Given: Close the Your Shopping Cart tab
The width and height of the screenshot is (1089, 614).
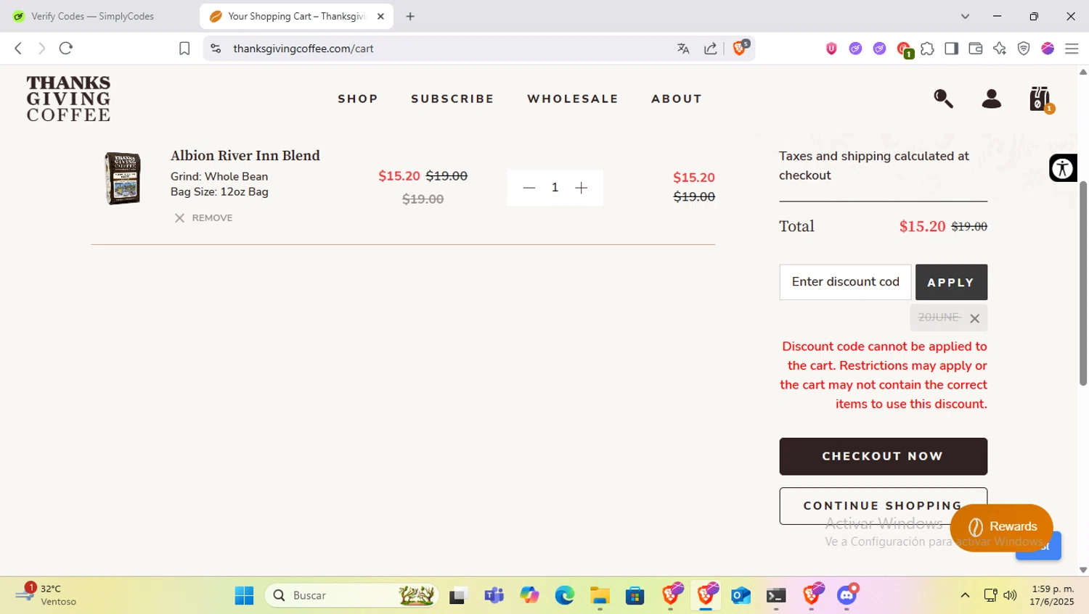Looking at the screenshot, I should (x=380, y=16).
